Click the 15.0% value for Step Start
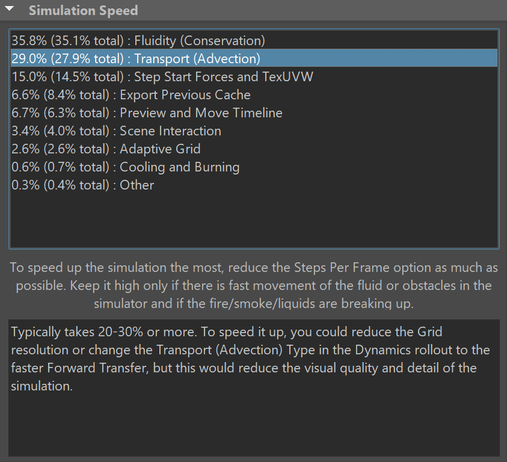Viewport: 507px width, 462px height. [29, 77]
